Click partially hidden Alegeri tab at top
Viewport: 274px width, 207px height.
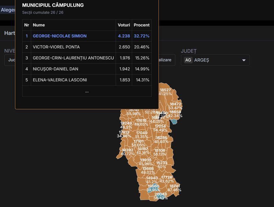click(x=7, y=10)
